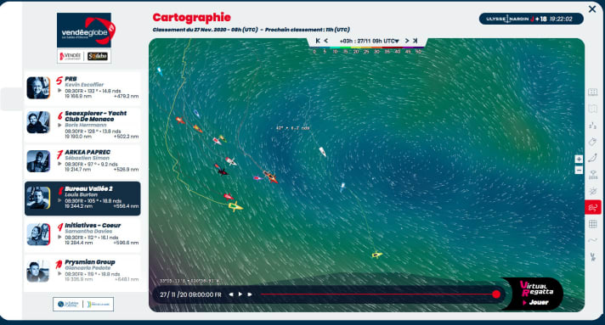The width and height of the screenshot is (605, 325).
Task: Expand PRB details with its small triangle
Action: point(59,91)
